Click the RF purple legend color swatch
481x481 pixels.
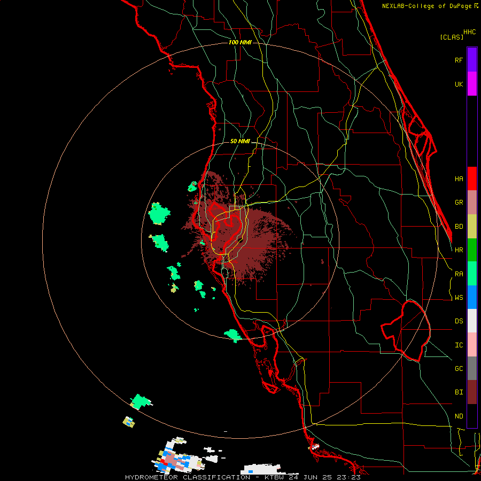pos(472,59)
